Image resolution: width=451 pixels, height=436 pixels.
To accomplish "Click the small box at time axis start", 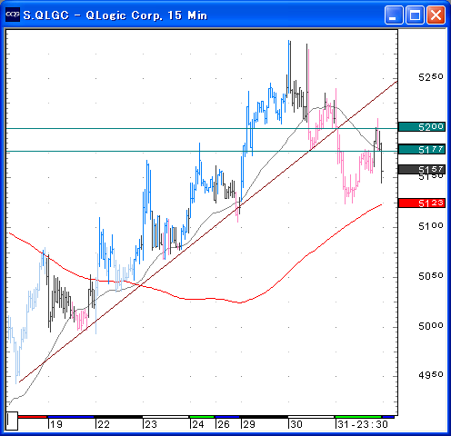I will 12,421.
